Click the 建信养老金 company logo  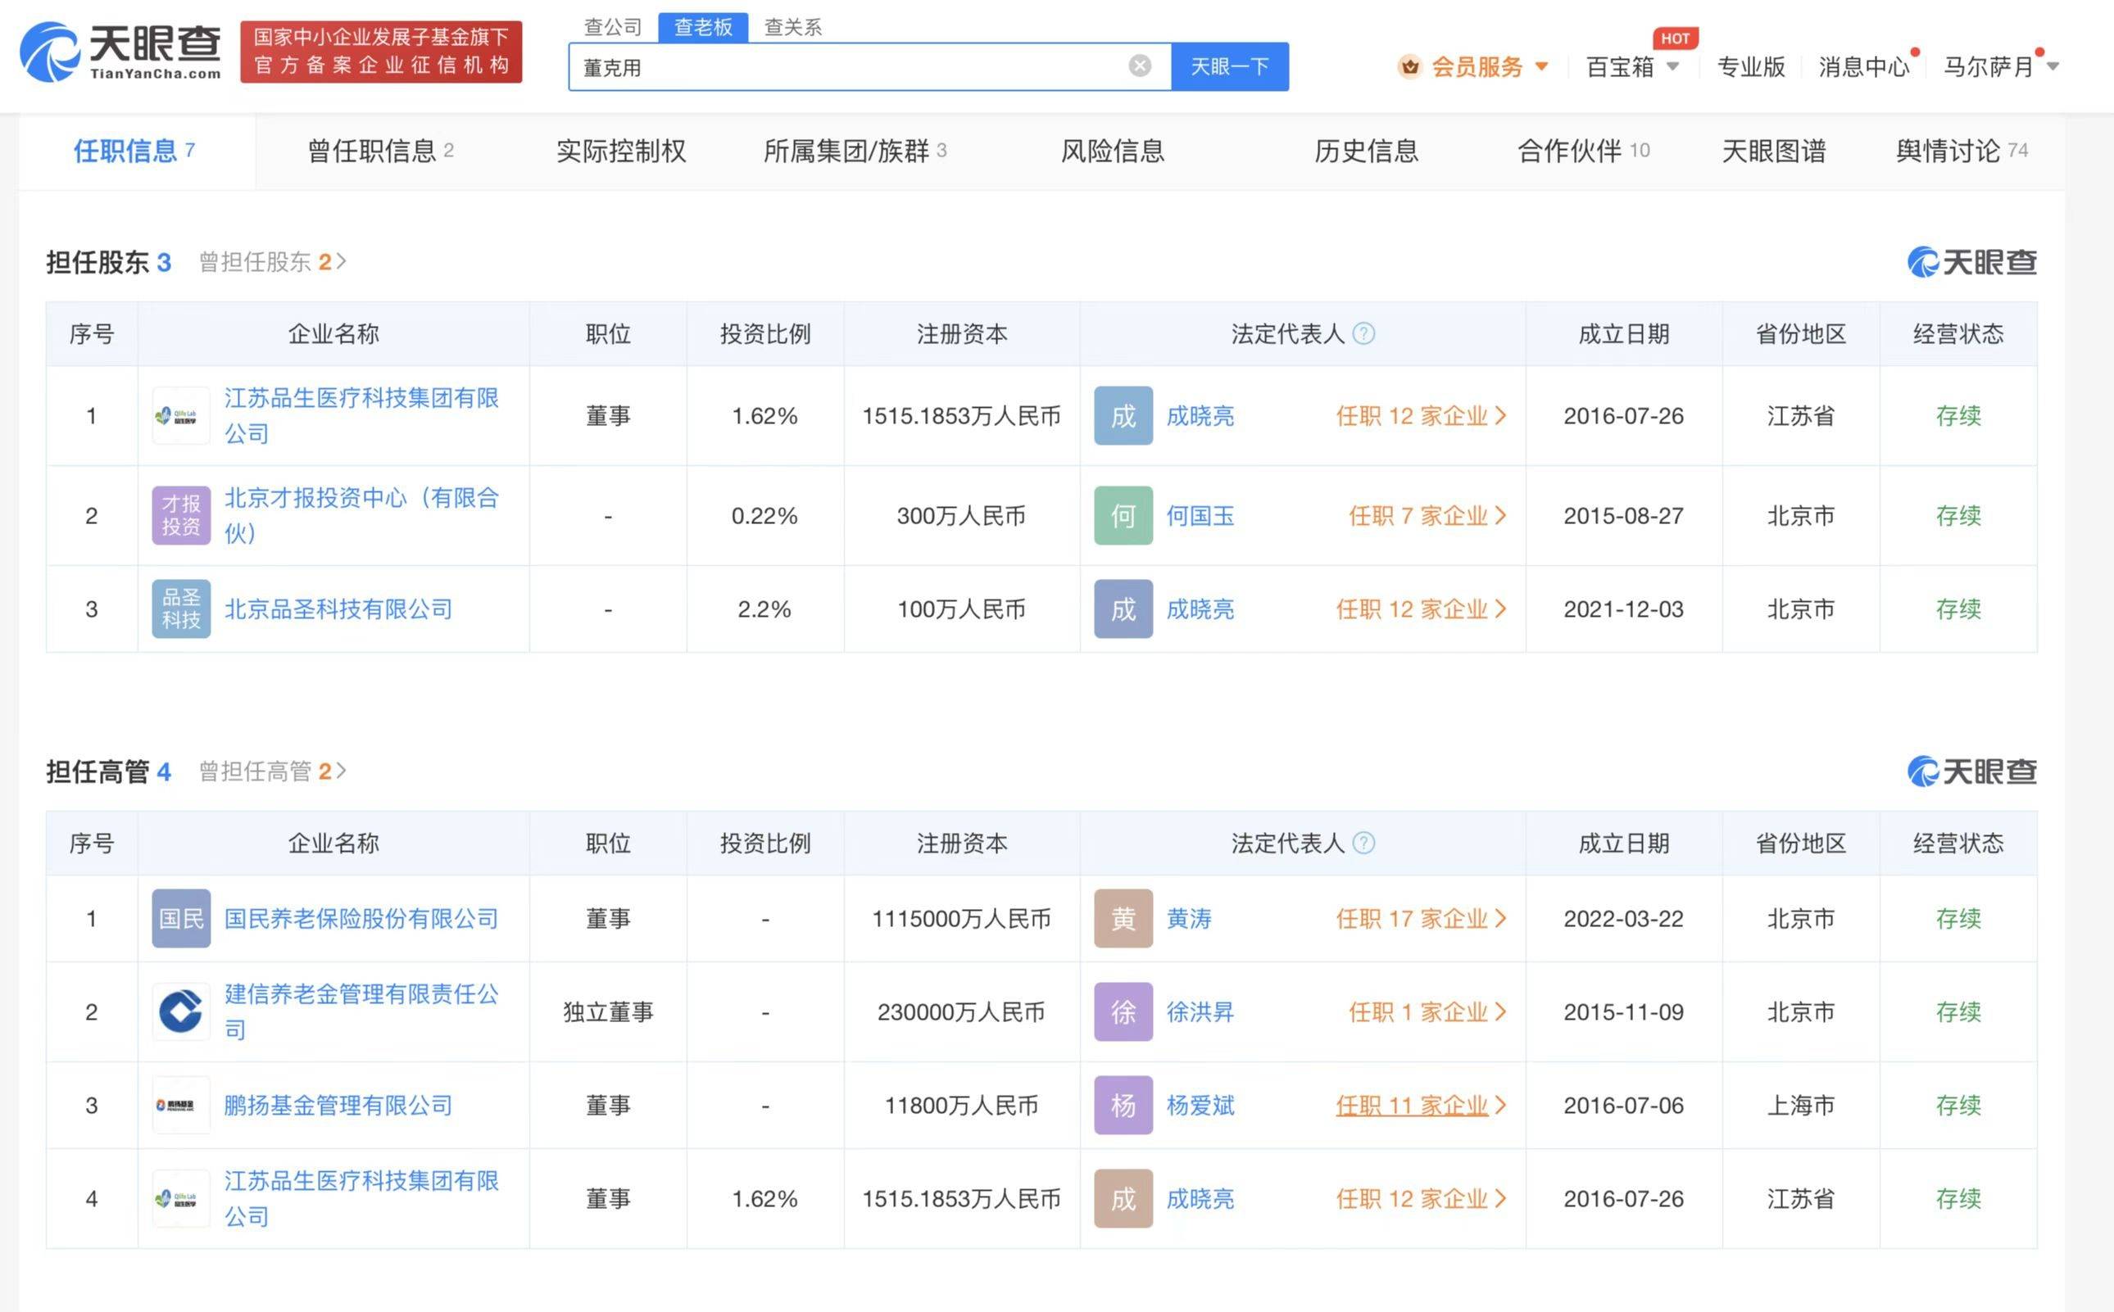click(x=180, y=1011)
